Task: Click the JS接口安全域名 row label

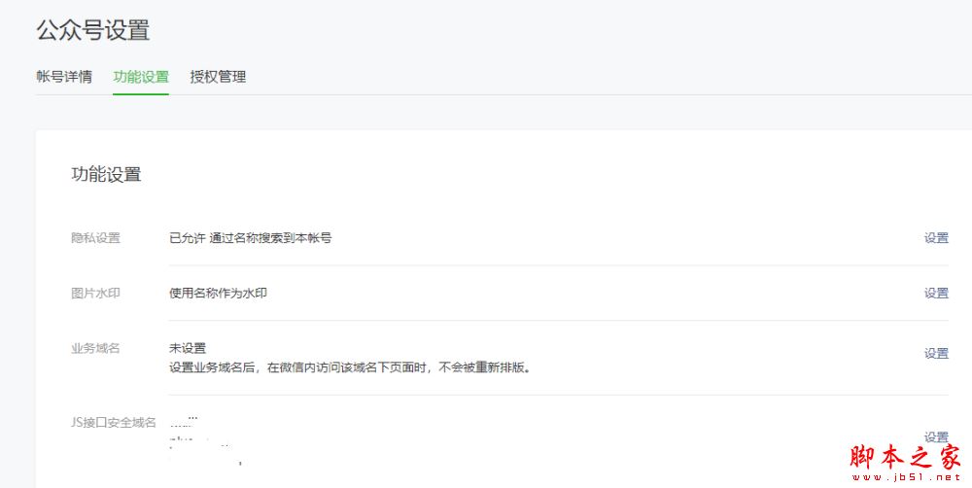Action: [114, 423]
